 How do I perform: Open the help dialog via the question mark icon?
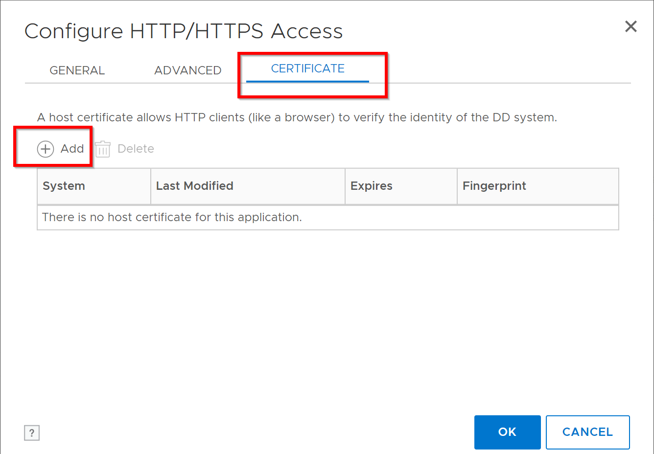[32, 432]
